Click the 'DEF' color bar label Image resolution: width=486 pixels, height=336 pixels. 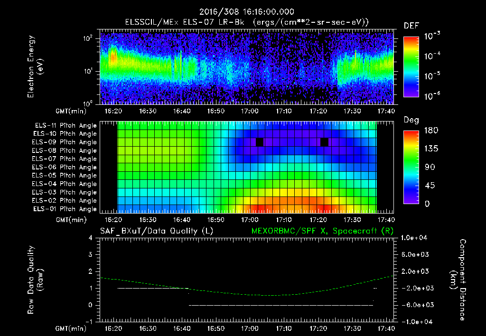click(x=411, y=26)
